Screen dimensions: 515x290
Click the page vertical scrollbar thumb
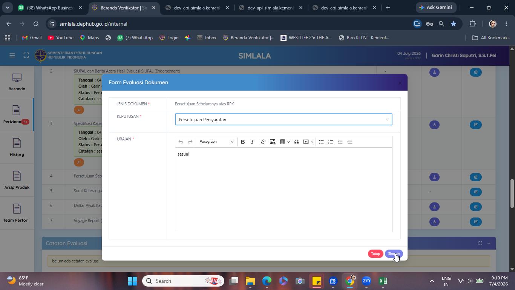point(512,193)
